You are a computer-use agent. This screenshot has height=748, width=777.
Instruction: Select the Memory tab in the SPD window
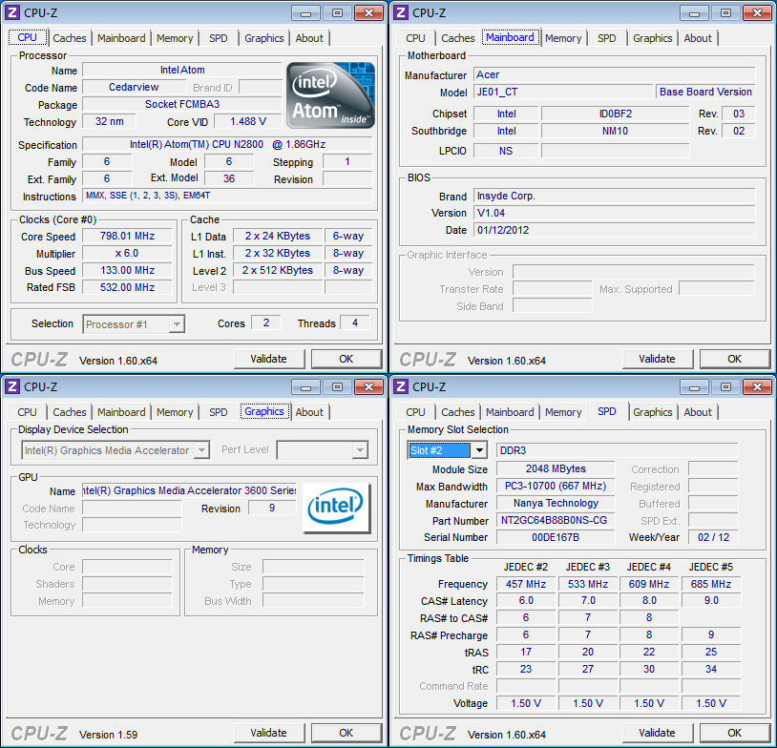coord(563,411)
